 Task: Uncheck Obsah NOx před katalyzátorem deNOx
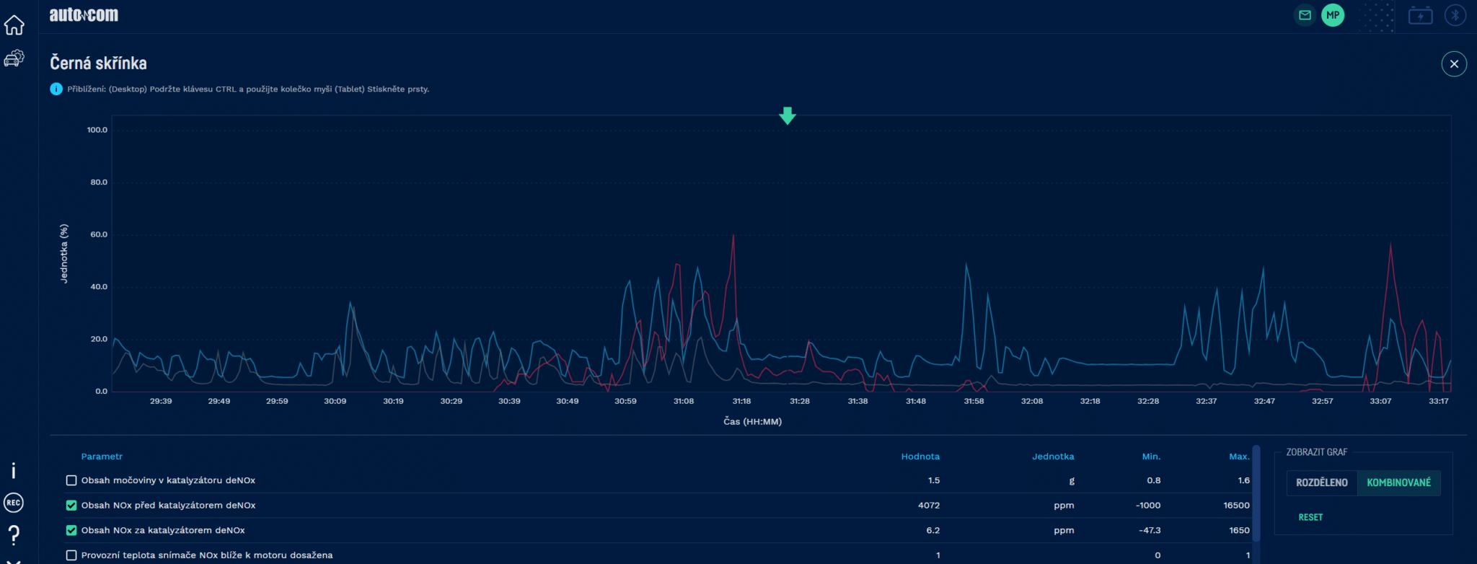click(x=71, y=506)
